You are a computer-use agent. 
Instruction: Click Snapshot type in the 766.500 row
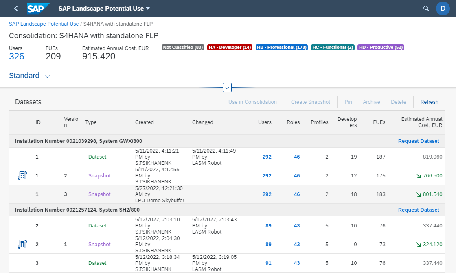99,176
